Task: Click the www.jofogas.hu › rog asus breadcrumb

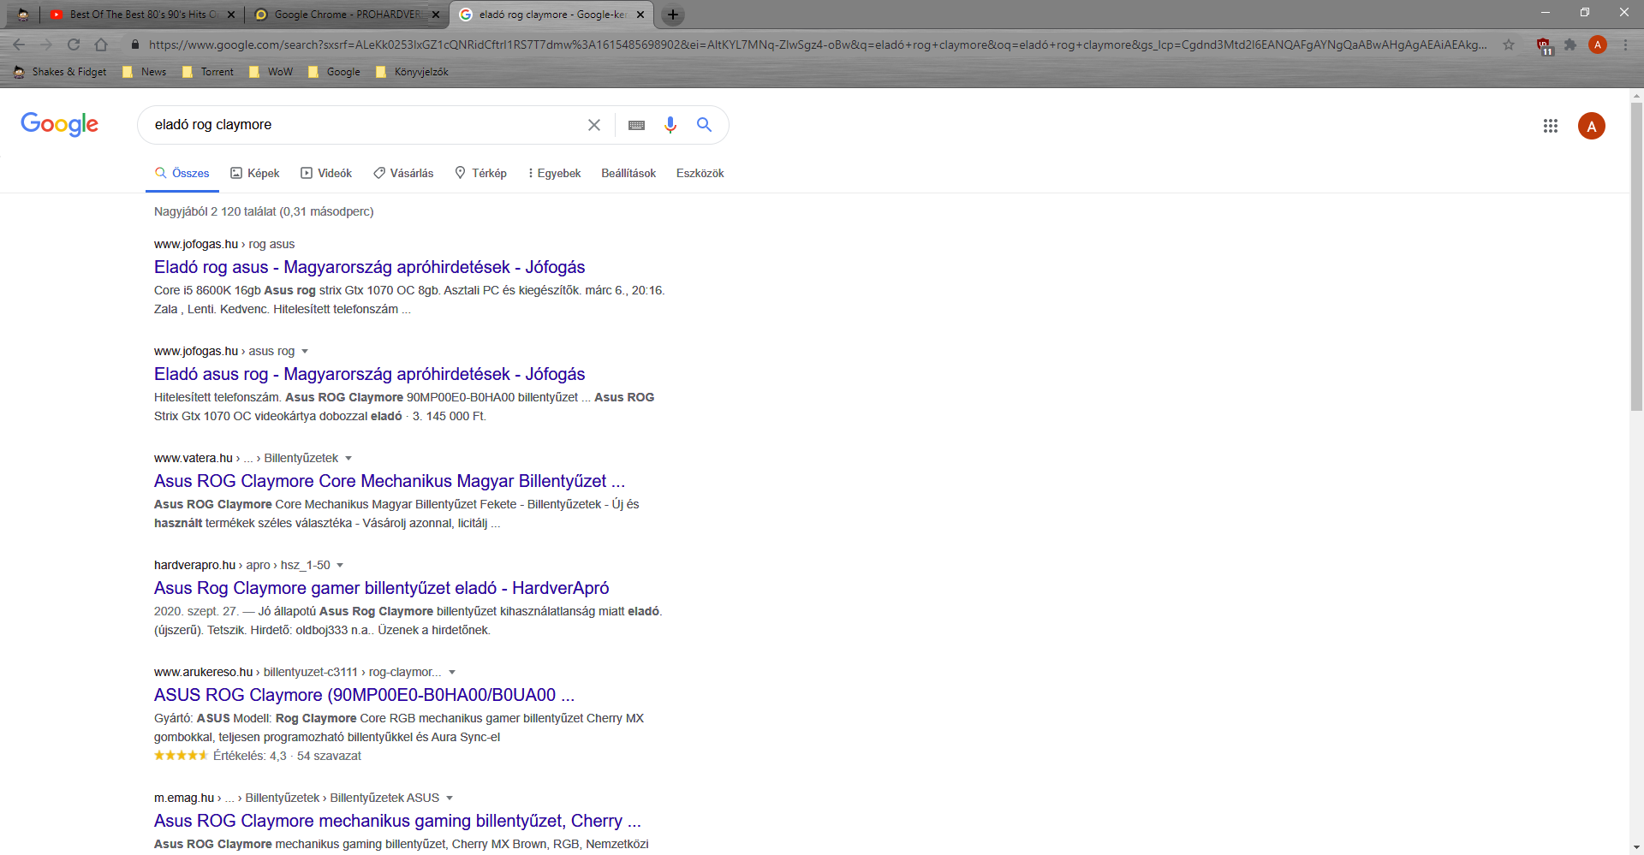Action: [x=224, y=244]
